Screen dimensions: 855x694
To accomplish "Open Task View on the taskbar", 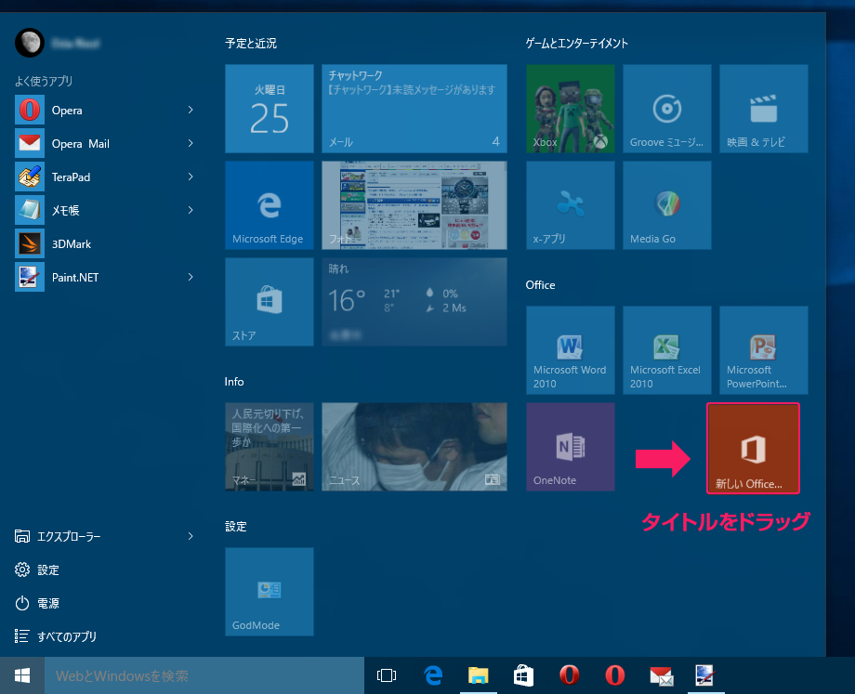I will [x=387, y=675].
